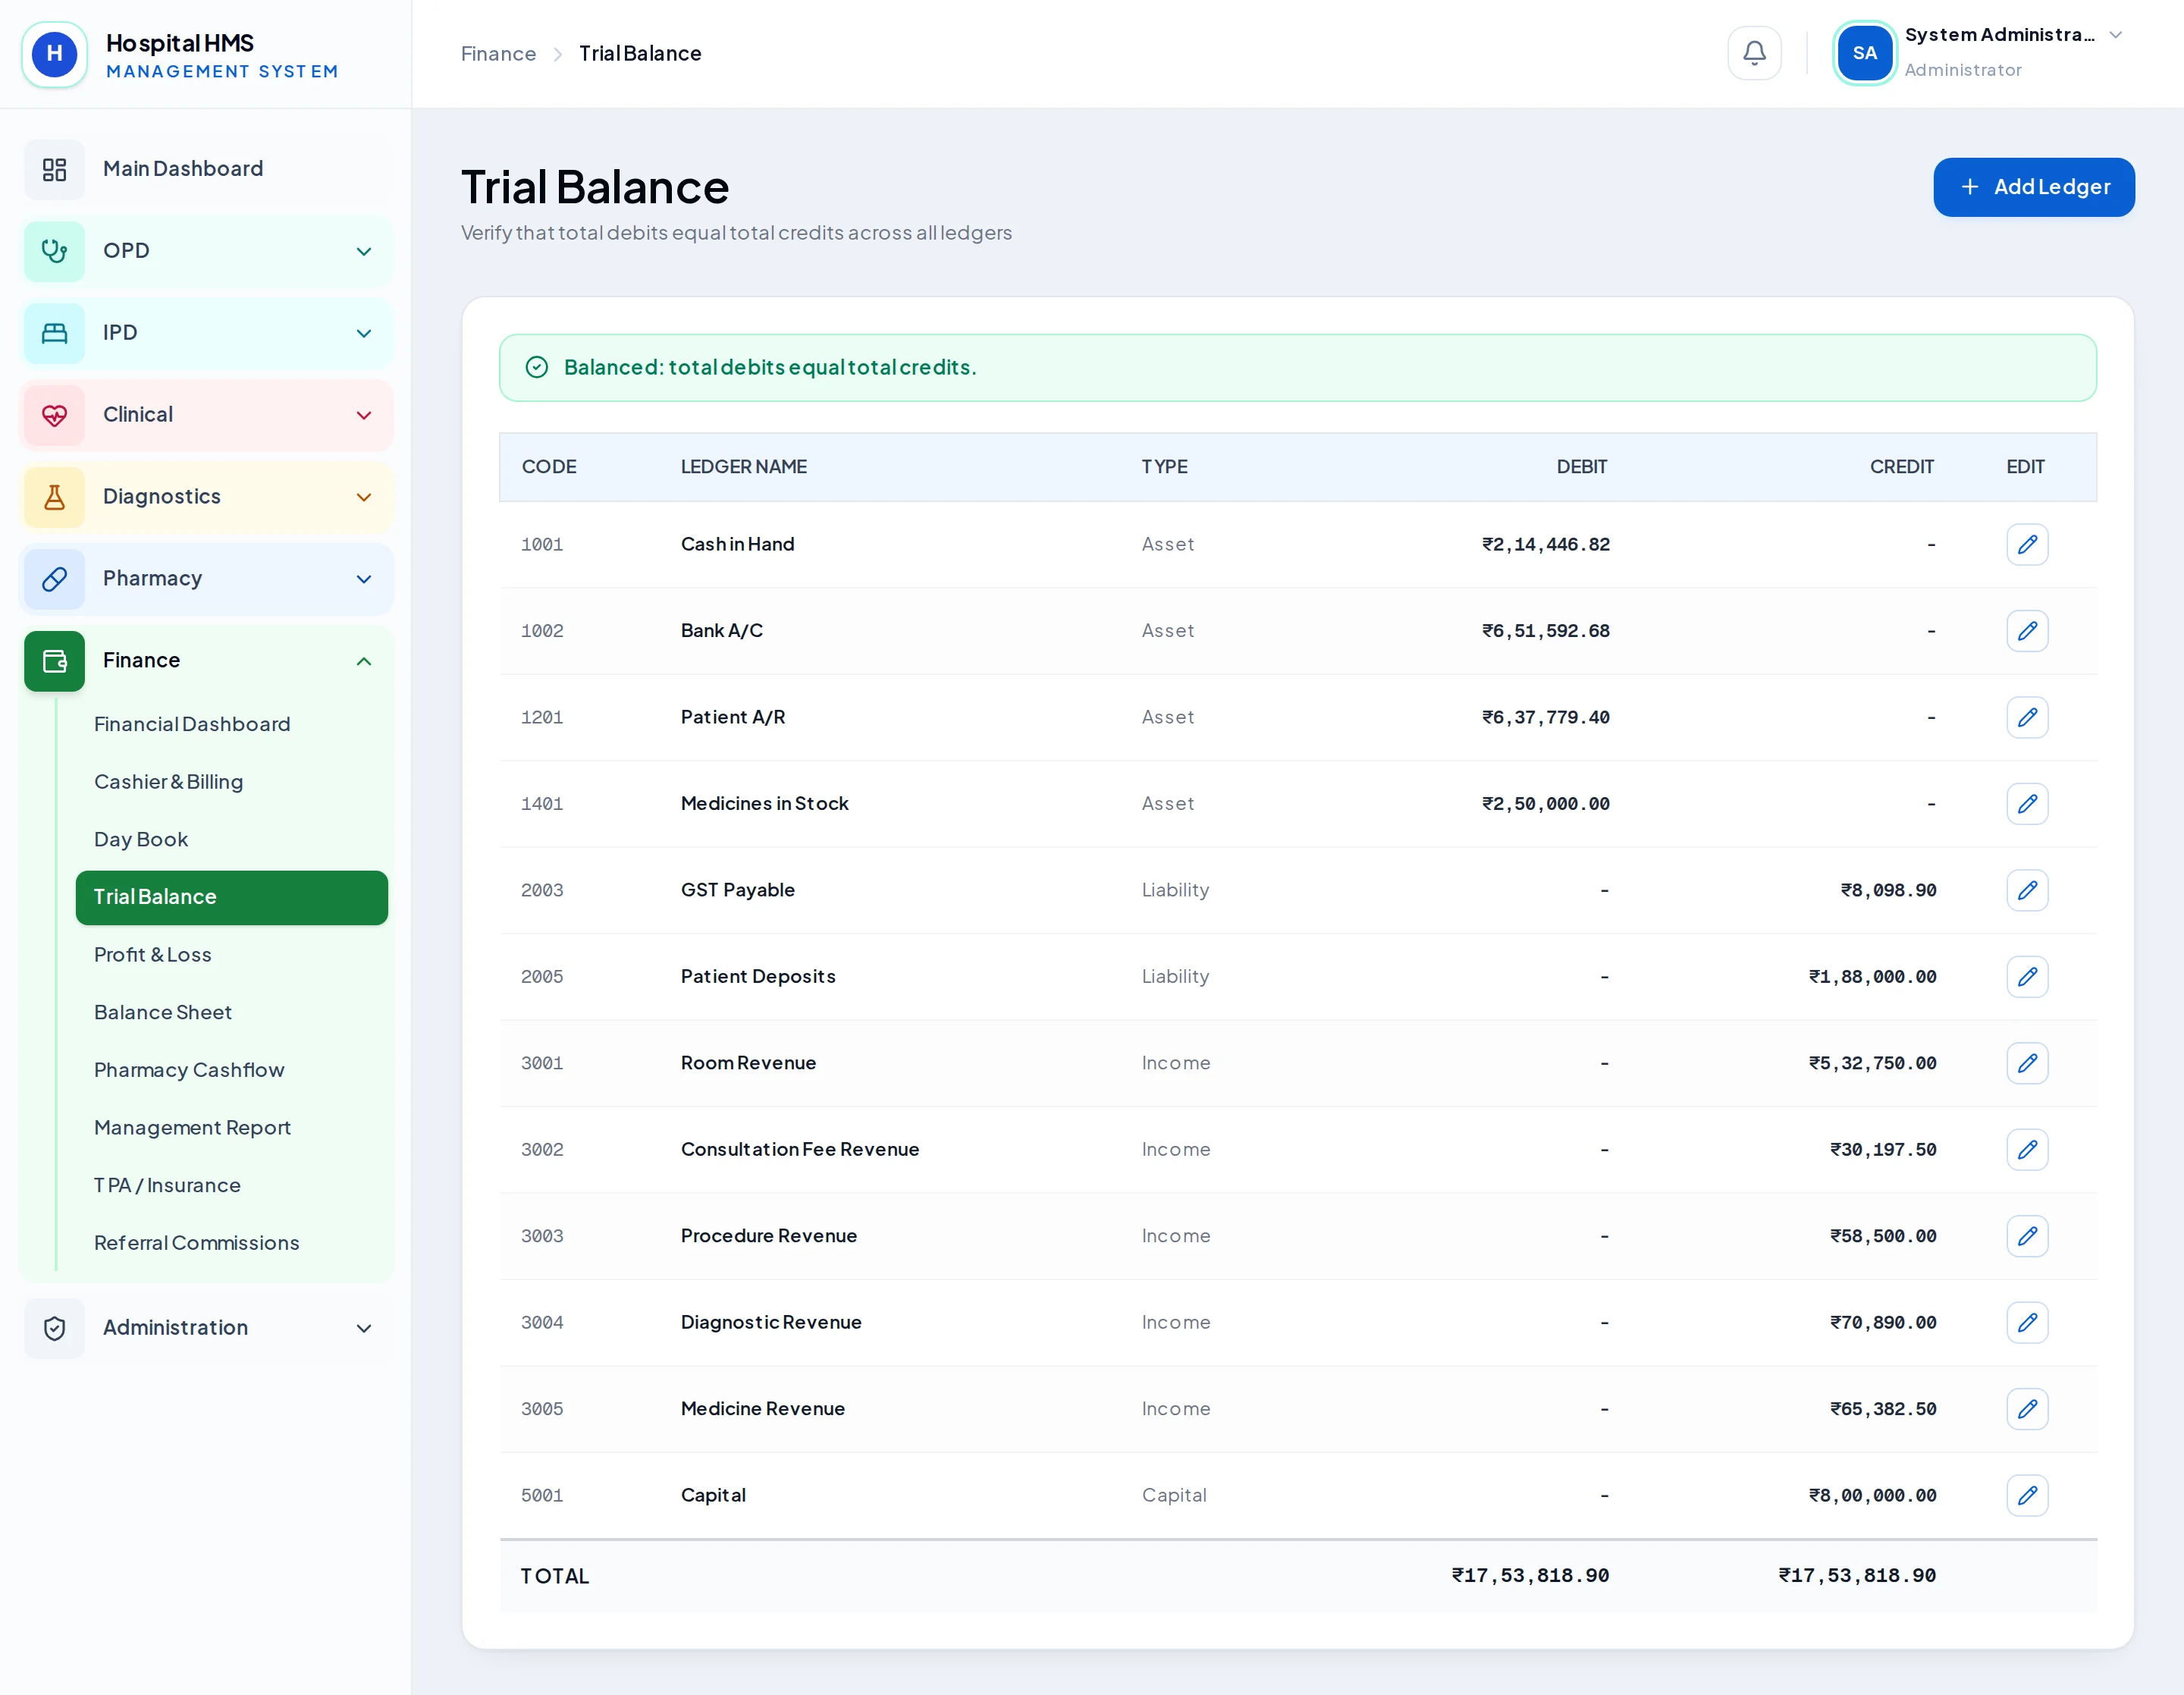Click the SA user avatar
Screen dimensions: 2184x1695
1864,53
